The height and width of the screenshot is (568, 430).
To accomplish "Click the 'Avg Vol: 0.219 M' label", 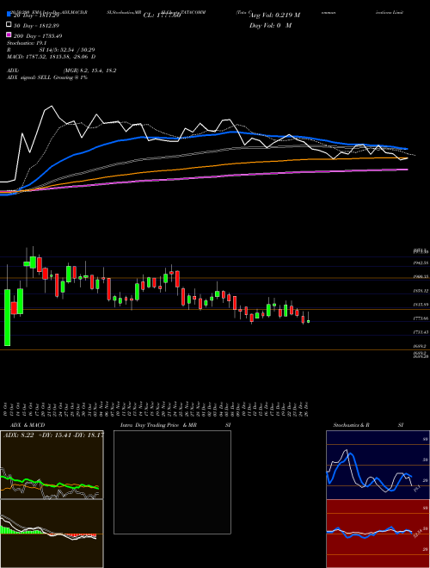I will pos(274,15).
